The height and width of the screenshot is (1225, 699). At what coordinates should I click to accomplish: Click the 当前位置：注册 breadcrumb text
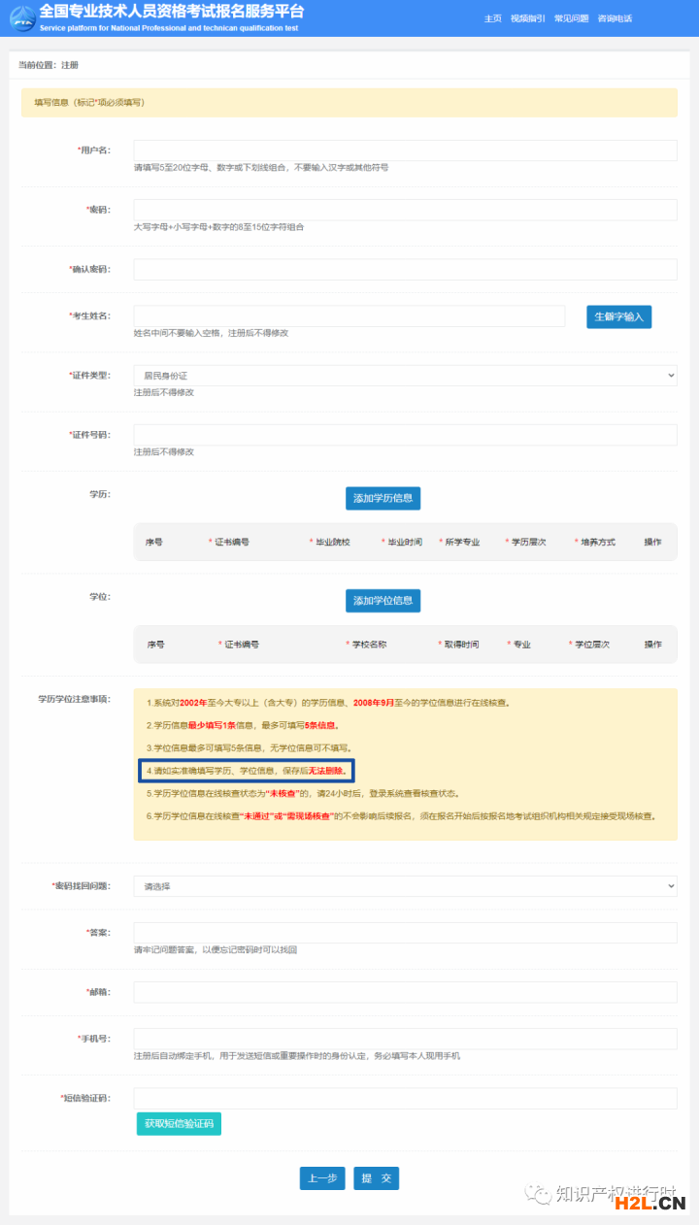pos(49,65)
